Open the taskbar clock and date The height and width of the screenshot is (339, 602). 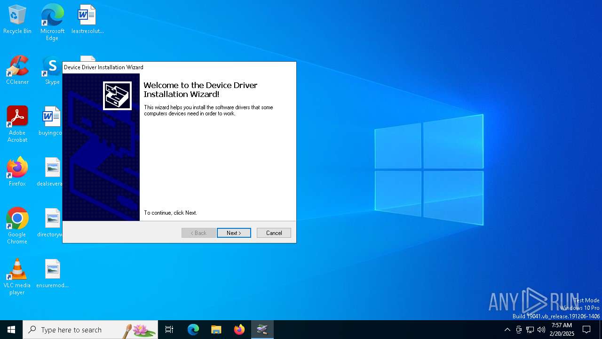tap(562, 330)
